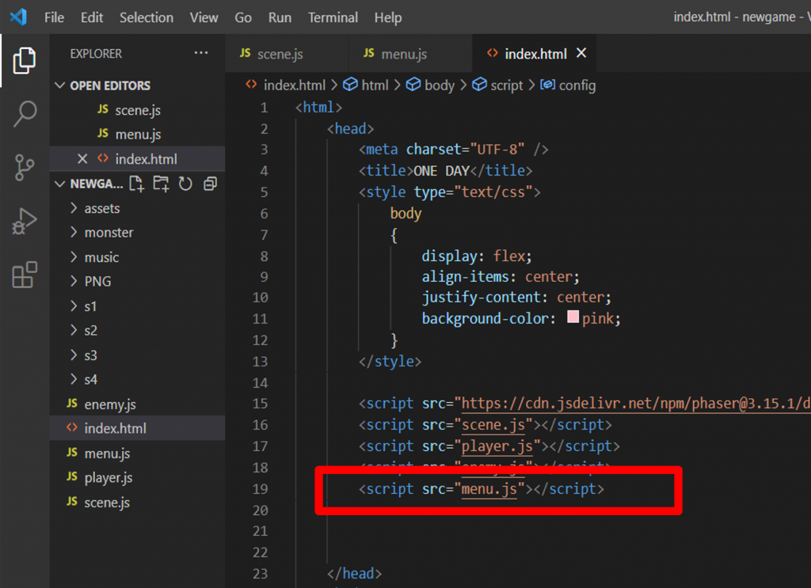Viewport: 811px width, 588px height.
Task: Open Explorer more actions ellipsis
Action: click(200, 53)
